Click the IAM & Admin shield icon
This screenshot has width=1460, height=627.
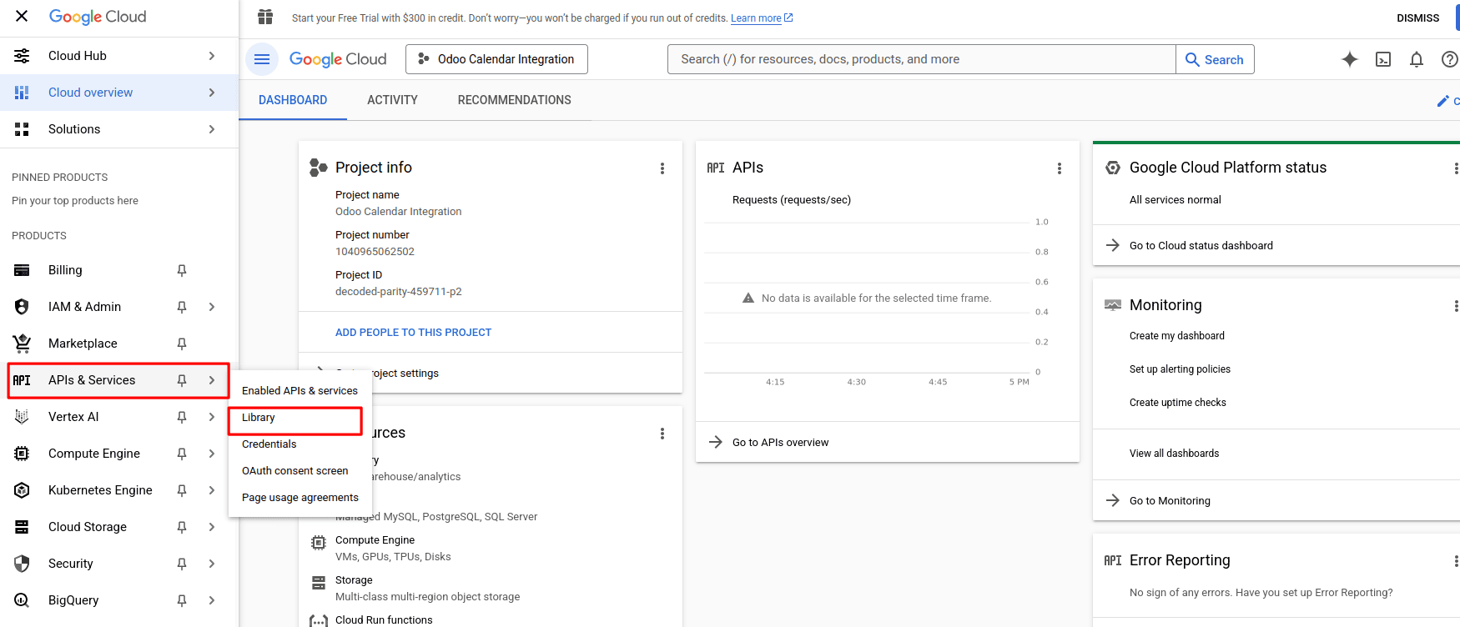tap(22, 307)
